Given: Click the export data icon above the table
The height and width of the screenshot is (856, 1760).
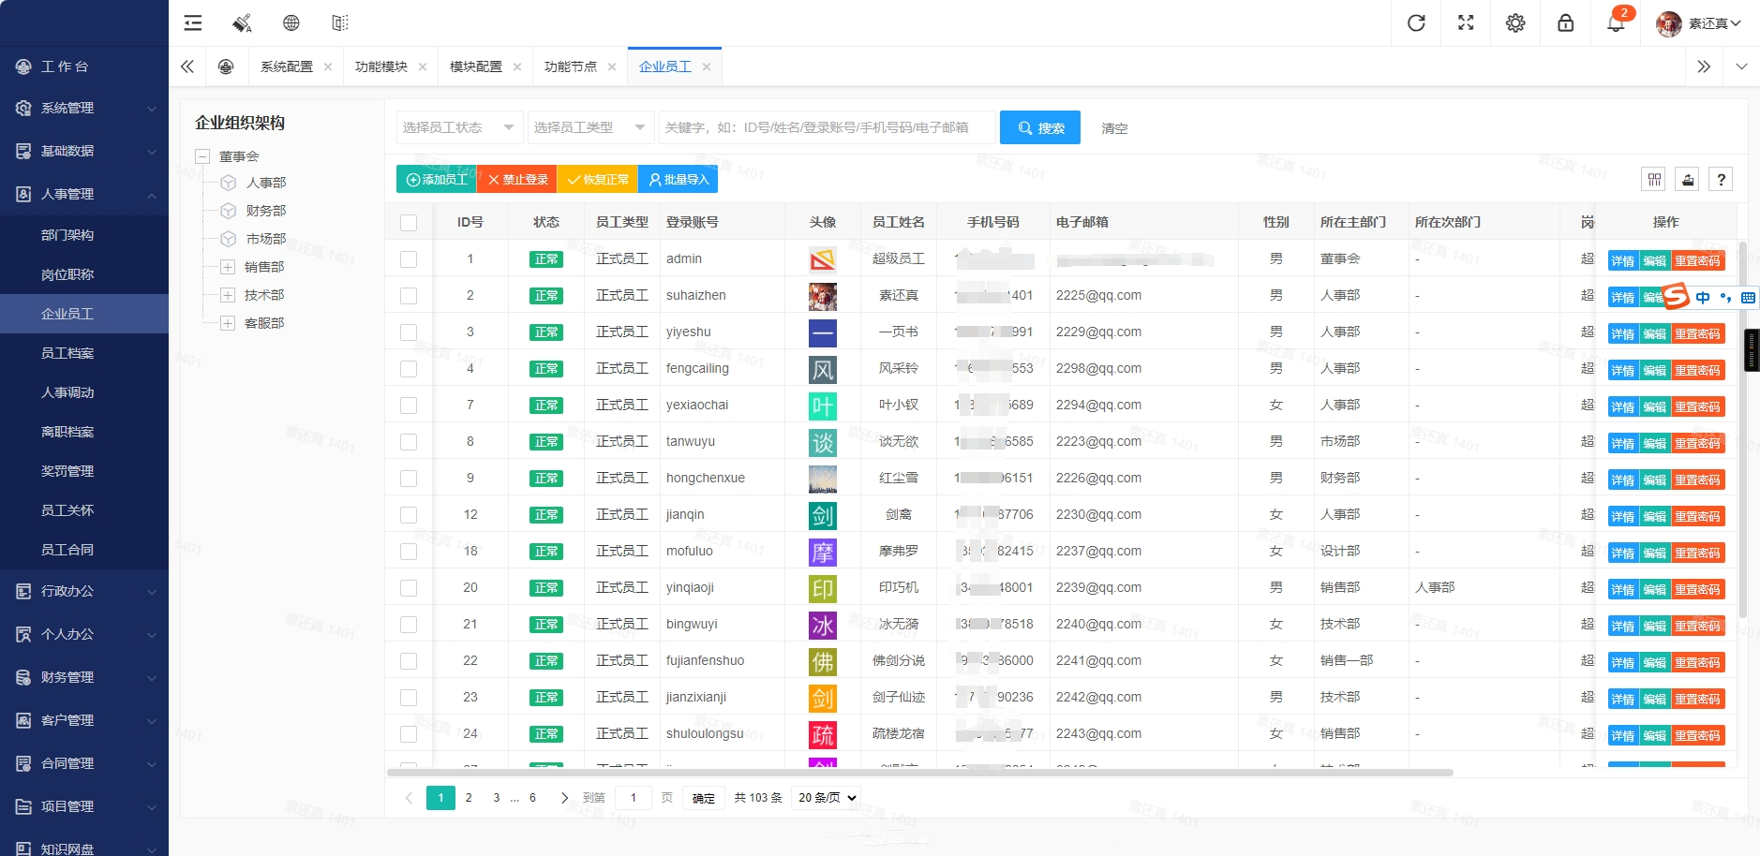Looking at the screenshot, I should (1688, 179).
